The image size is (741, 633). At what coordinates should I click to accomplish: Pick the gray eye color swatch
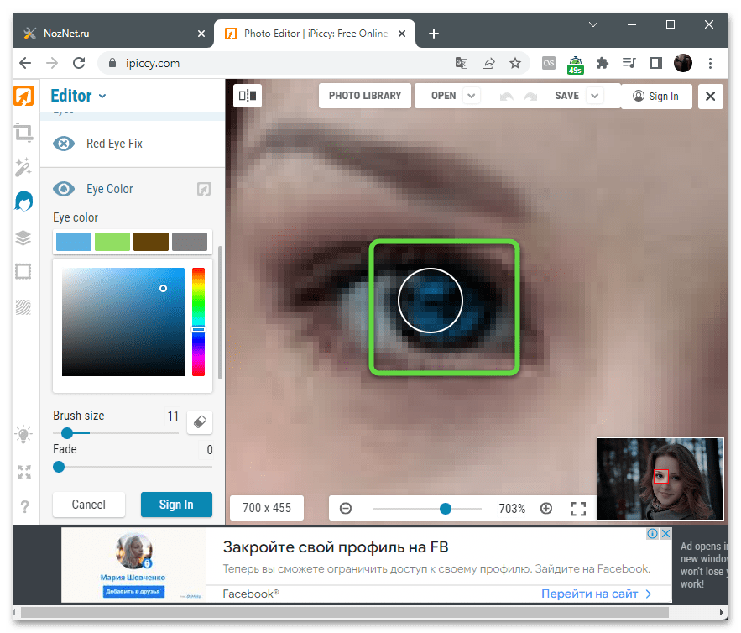click(x=190, y=242)
